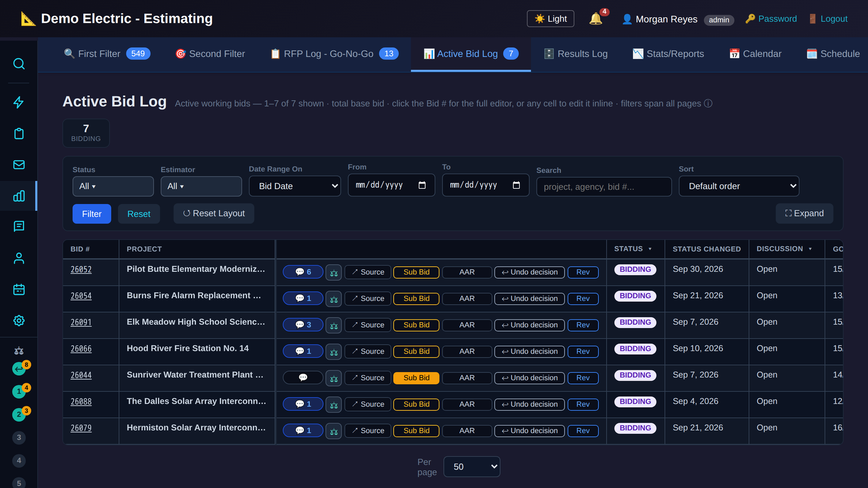
Task: Open the DISCUSSION column header menu arrow
Action: pyautogui.click(x=810, y=249)
